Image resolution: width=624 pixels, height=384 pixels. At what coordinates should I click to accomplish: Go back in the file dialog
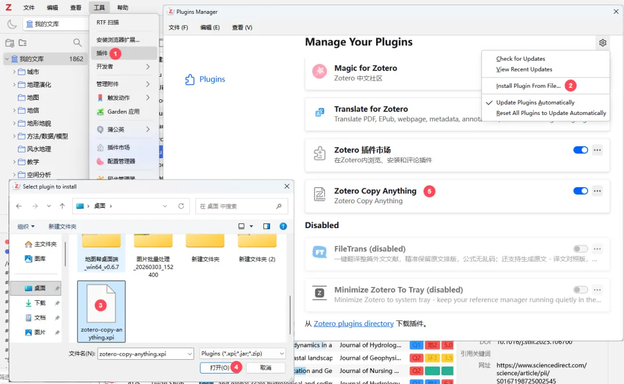[18, 206]
